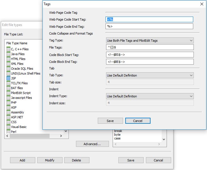Select XML Files in the list
This screenshot has width=207, height=170.
click(x=17, y=64)
